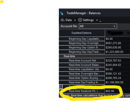
Task: Open the Data bar-chart icon menu
Action: click(x=62, y=20)
